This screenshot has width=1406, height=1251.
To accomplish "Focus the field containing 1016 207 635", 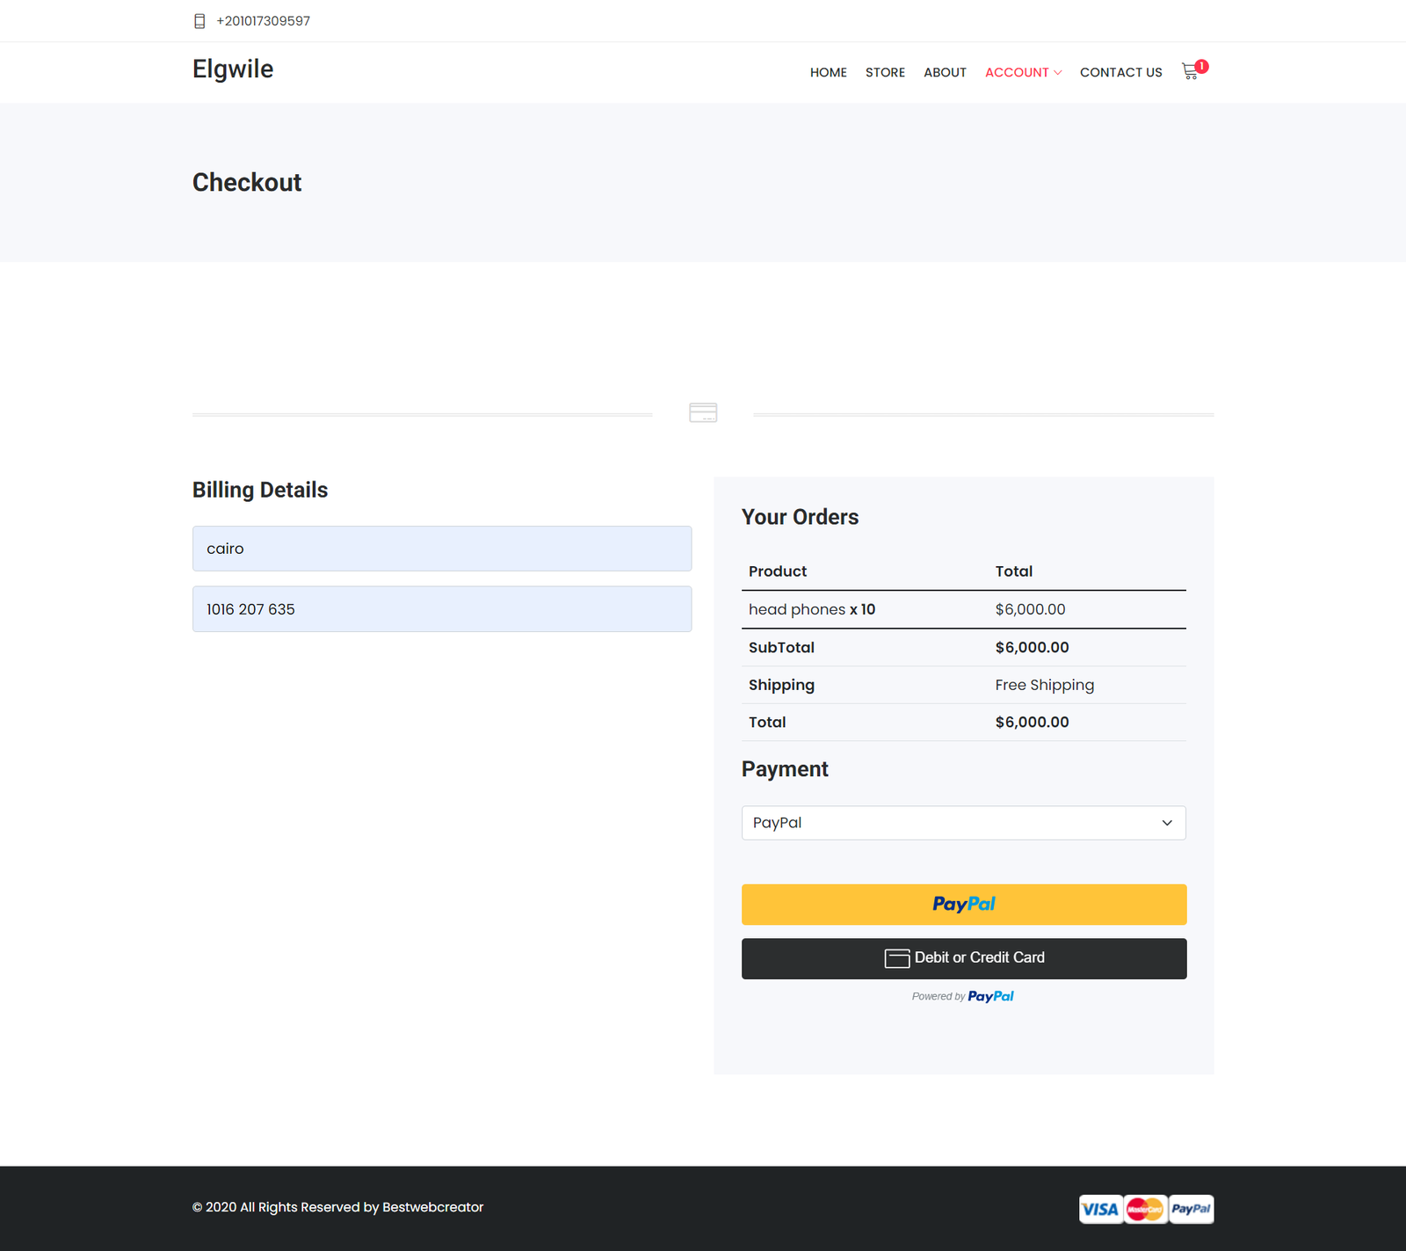I will pyautogui.click(x=441, y=609).
